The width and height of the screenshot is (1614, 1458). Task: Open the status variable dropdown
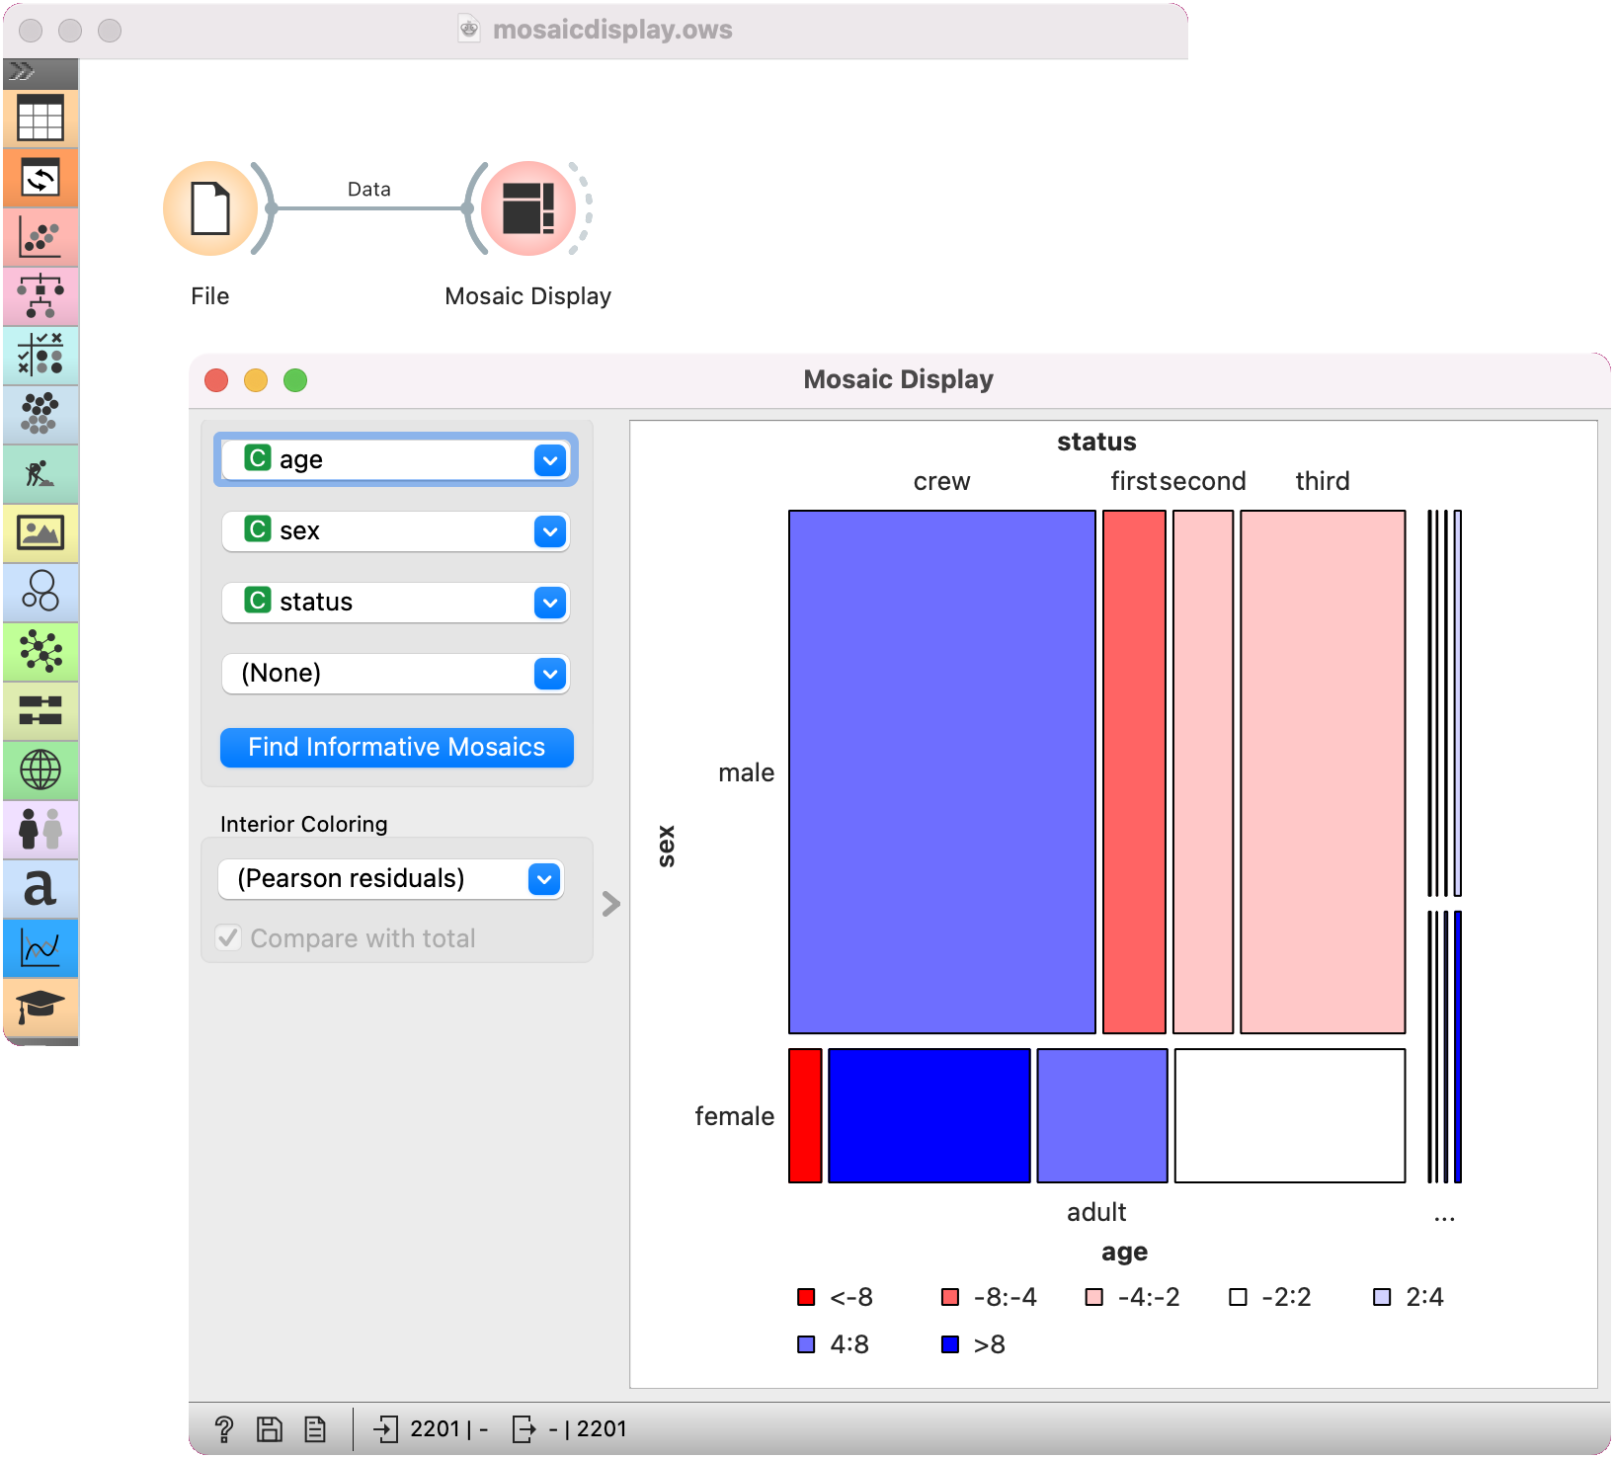coord(396,603)
